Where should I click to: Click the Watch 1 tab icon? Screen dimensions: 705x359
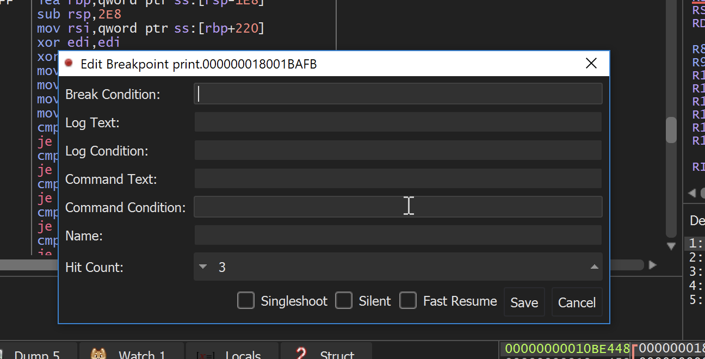98,355
